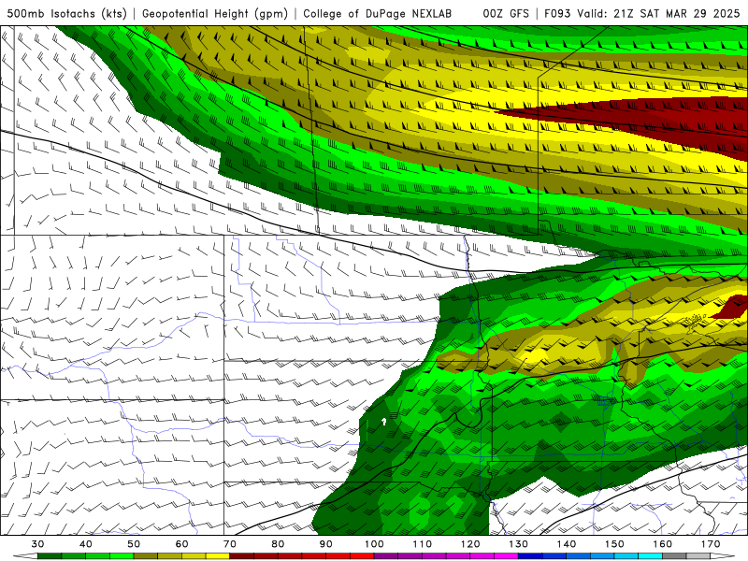Click the '500mb Isotachs (kts)' title text

tap(66, 13)
